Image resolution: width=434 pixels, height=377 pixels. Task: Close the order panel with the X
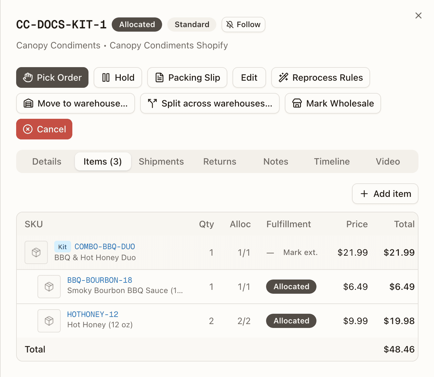(418, 15)
